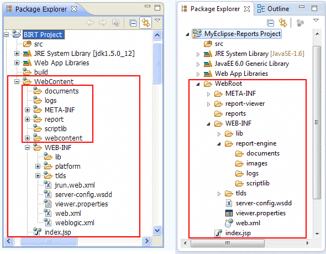Click Collapse All icon in left Package Explorer

tap(133, 23)
